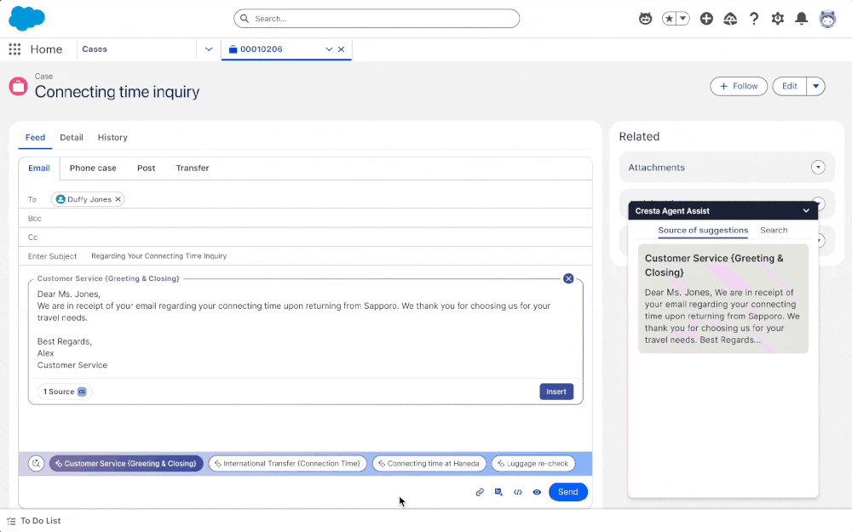The image size is (852, 532).
Task: Click the suggested email body text
Action: point(294,329)
